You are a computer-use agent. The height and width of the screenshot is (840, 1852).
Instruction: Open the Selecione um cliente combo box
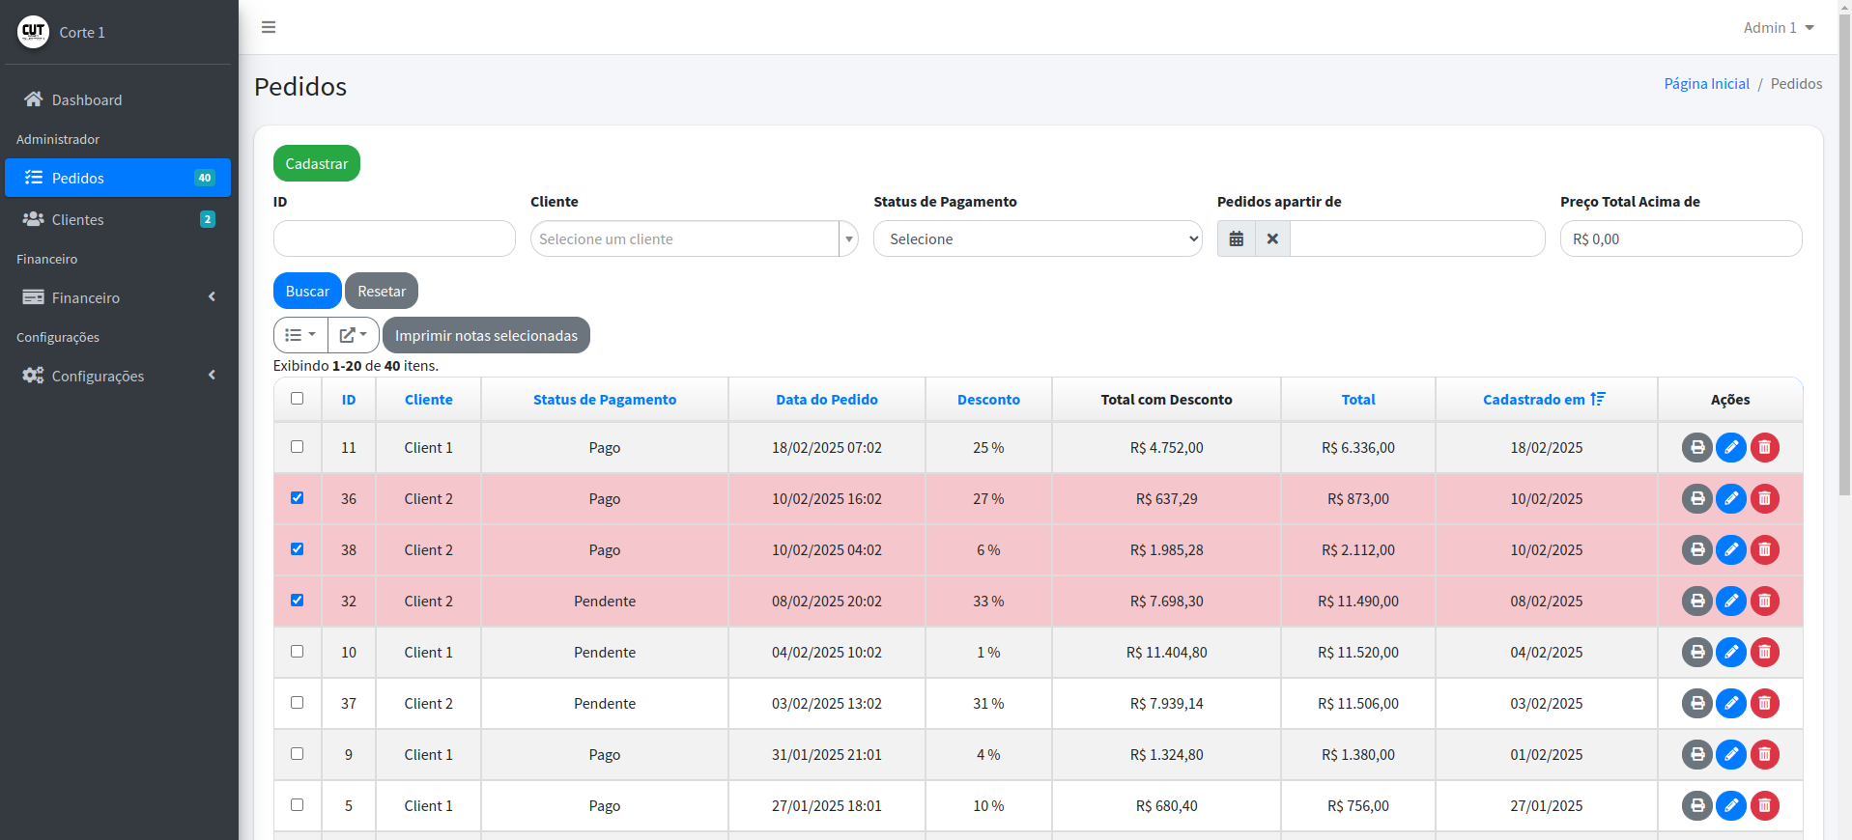tap(694, 238)
